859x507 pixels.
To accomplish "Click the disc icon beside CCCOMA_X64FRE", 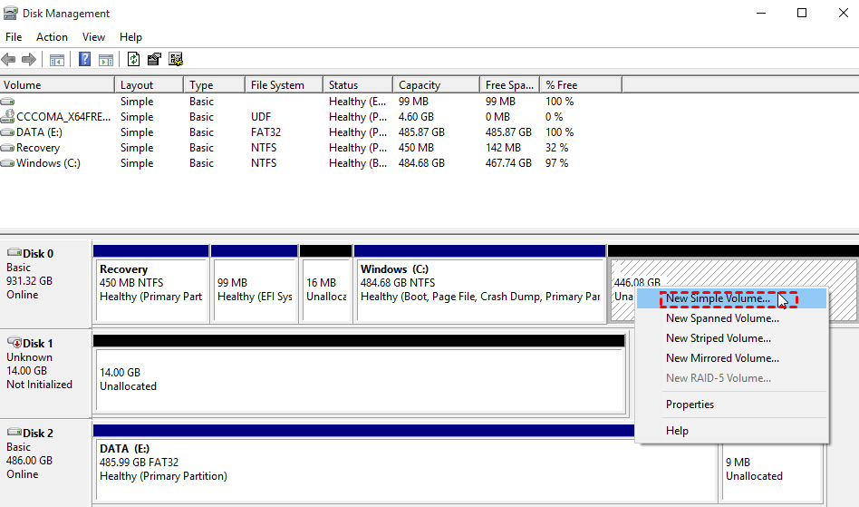I will (x=7, y=116).
